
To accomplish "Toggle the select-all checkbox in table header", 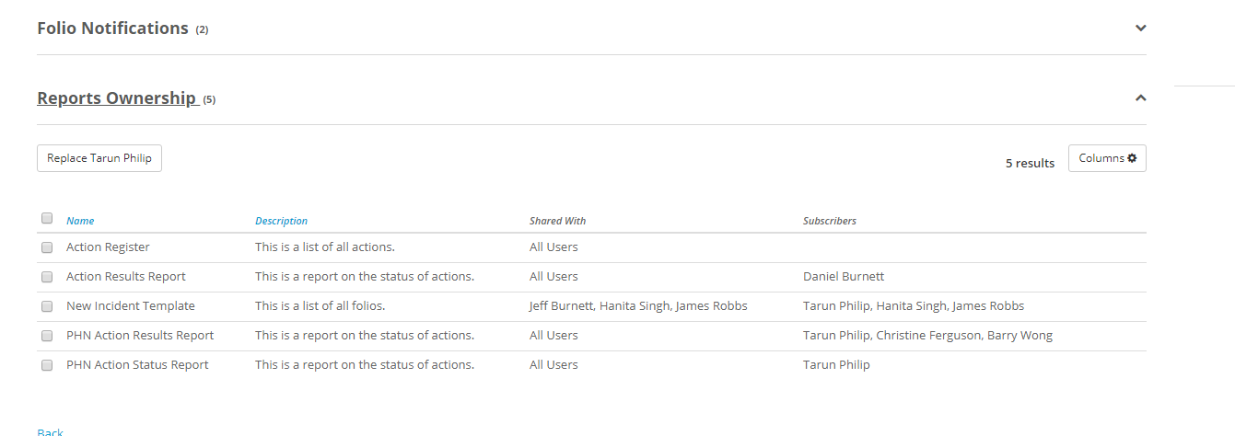I will coord(47,219).
